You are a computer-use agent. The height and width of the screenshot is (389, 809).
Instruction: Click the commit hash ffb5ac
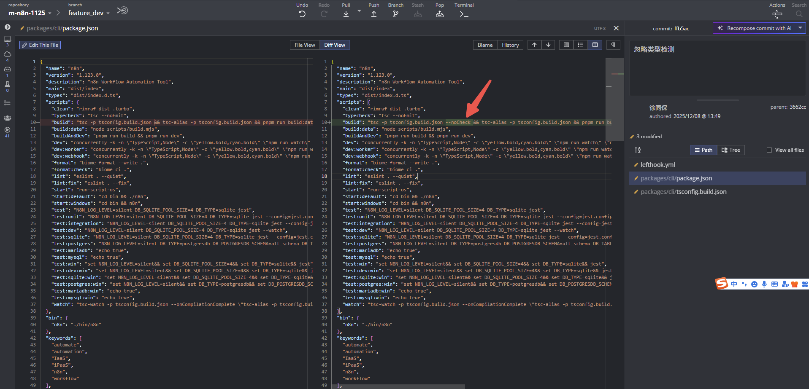682,29
